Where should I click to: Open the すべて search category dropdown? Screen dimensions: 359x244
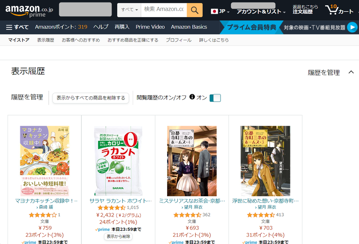[129, 10]
